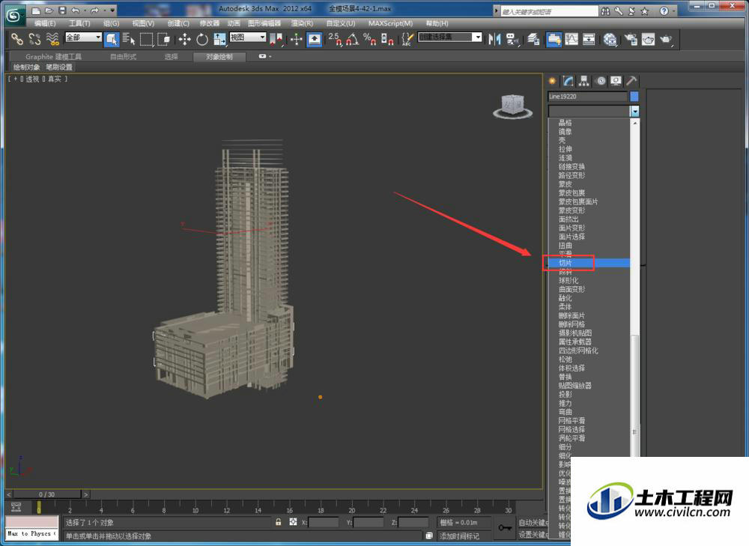The width and height of the screenshot is (749, 546).
Task: Click Use Pivot Point Center icon
Action: [276, 39]
